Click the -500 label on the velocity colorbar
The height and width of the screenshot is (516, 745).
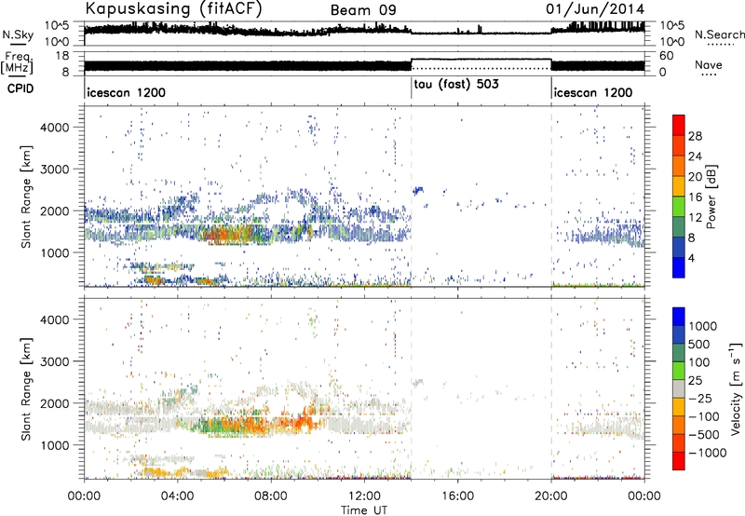point(704,434)
